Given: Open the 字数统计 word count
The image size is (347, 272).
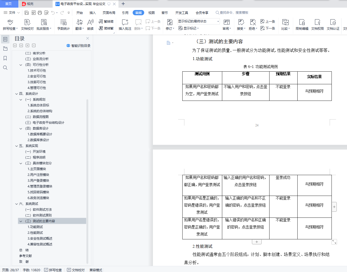Looking at the screenshot, I should (64, 25).
